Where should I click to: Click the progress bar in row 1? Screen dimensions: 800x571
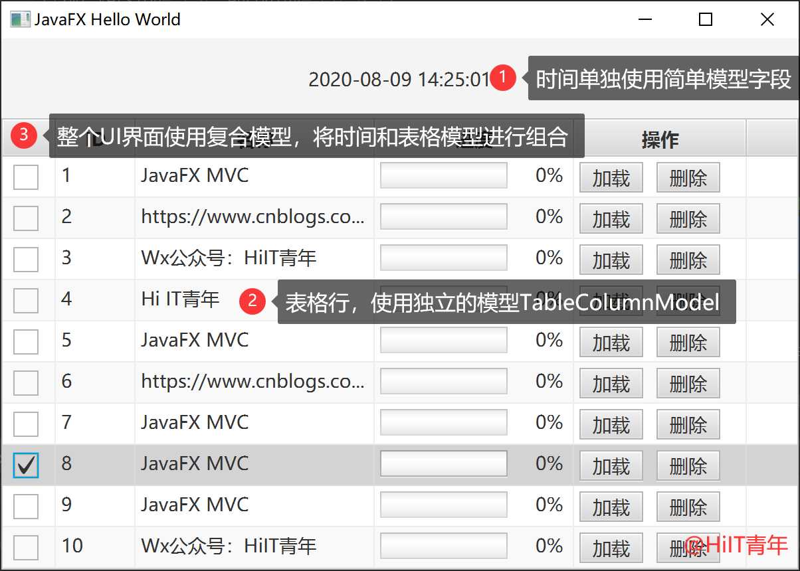click(x=443, y=176)
